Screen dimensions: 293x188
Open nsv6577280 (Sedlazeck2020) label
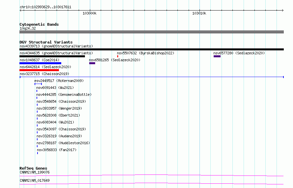tap(239, 53)
